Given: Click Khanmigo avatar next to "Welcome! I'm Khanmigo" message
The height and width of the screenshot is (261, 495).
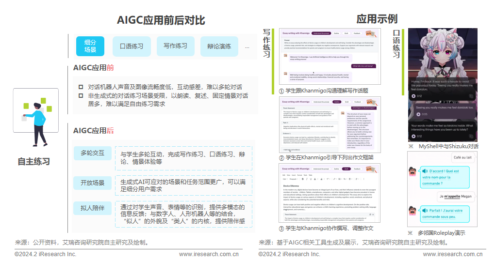Looking at the screenshot, I should [x=286, y=55].
